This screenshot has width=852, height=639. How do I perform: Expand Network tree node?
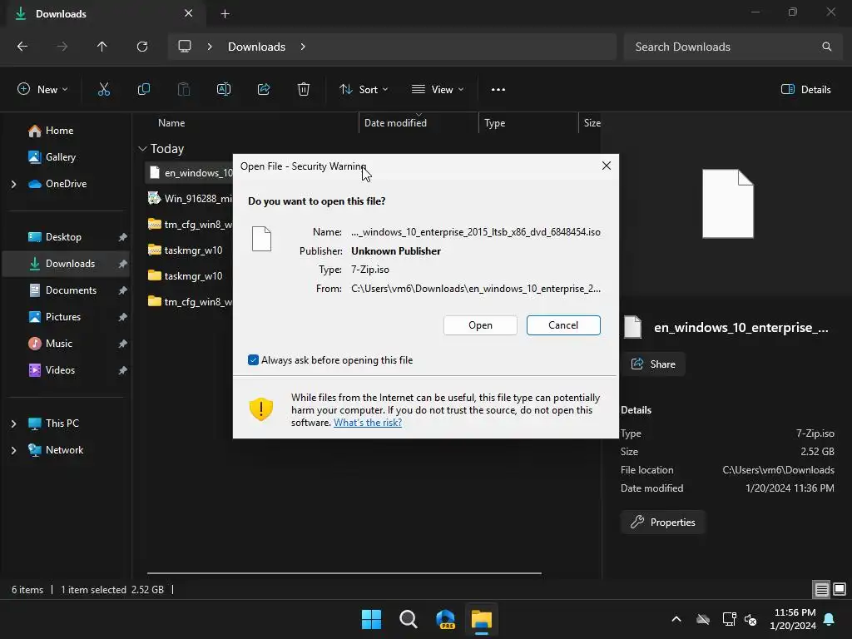(13, 450)
